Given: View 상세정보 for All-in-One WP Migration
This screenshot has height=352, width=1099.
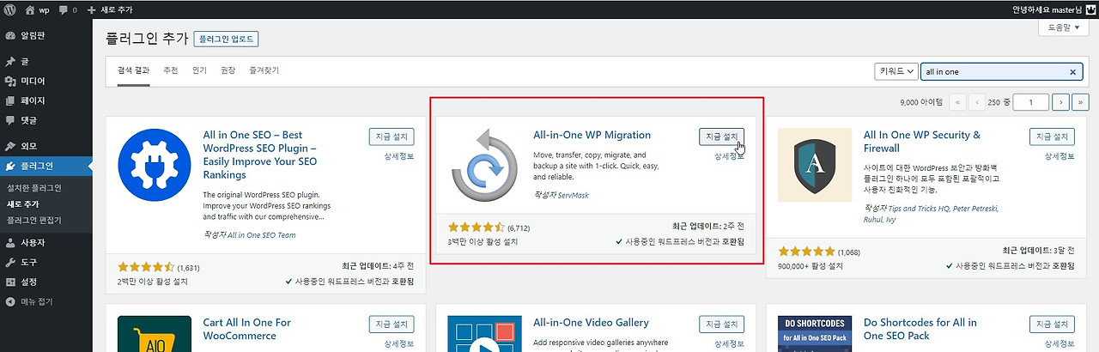Looking at the screenshot, I should click(728, 156).
